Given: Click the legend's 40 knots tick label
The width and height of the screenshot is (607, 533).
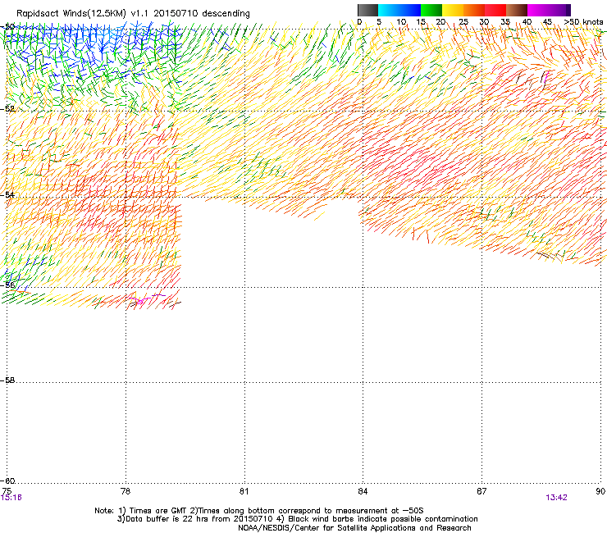Looking at the screenshot, I should [527, 22].
